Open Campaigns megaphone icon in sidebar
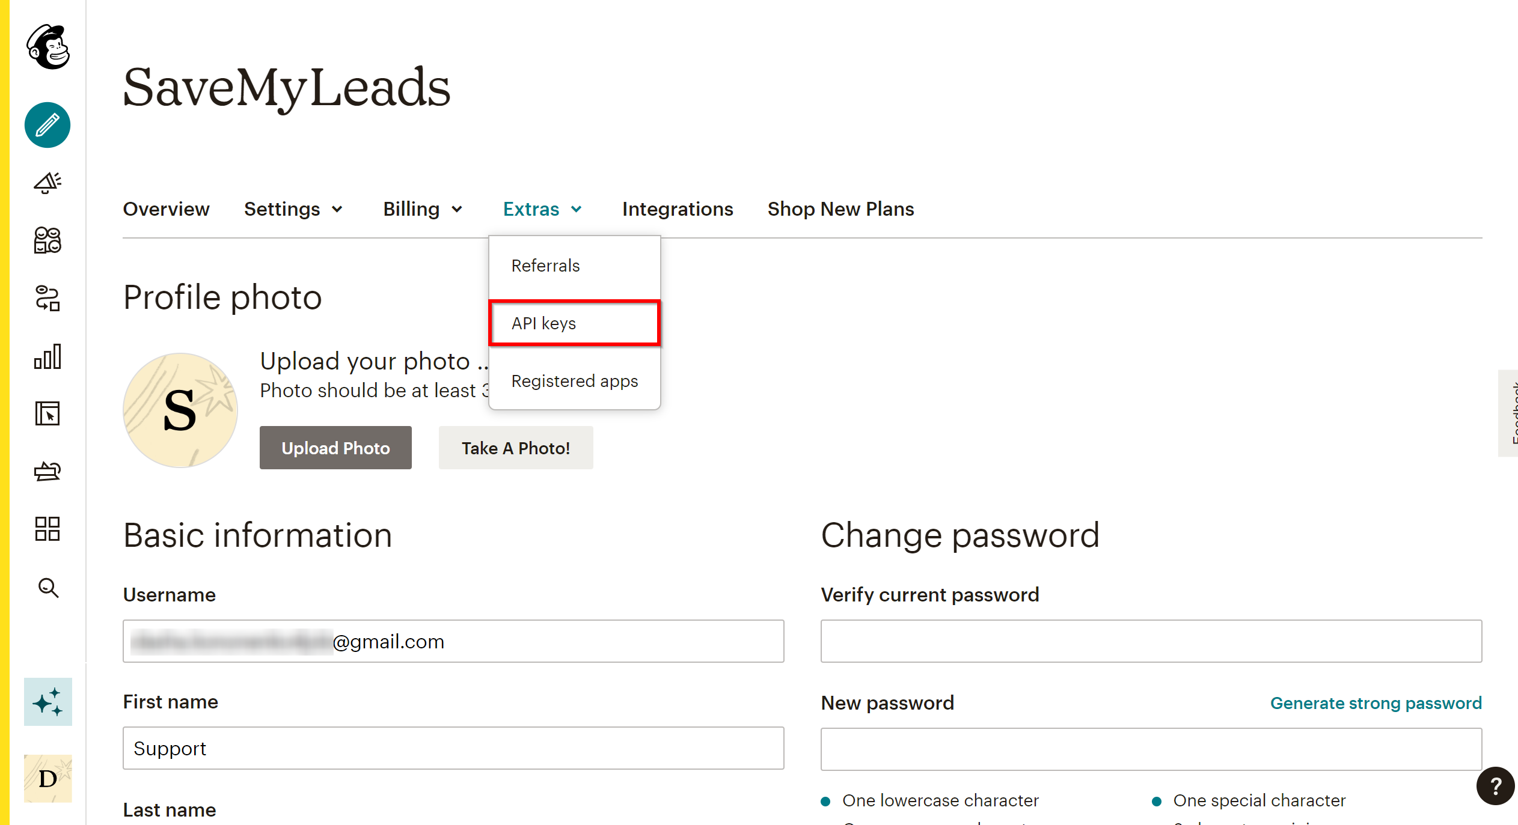The width and height of the screenshot is (1518, 825). 47,183
